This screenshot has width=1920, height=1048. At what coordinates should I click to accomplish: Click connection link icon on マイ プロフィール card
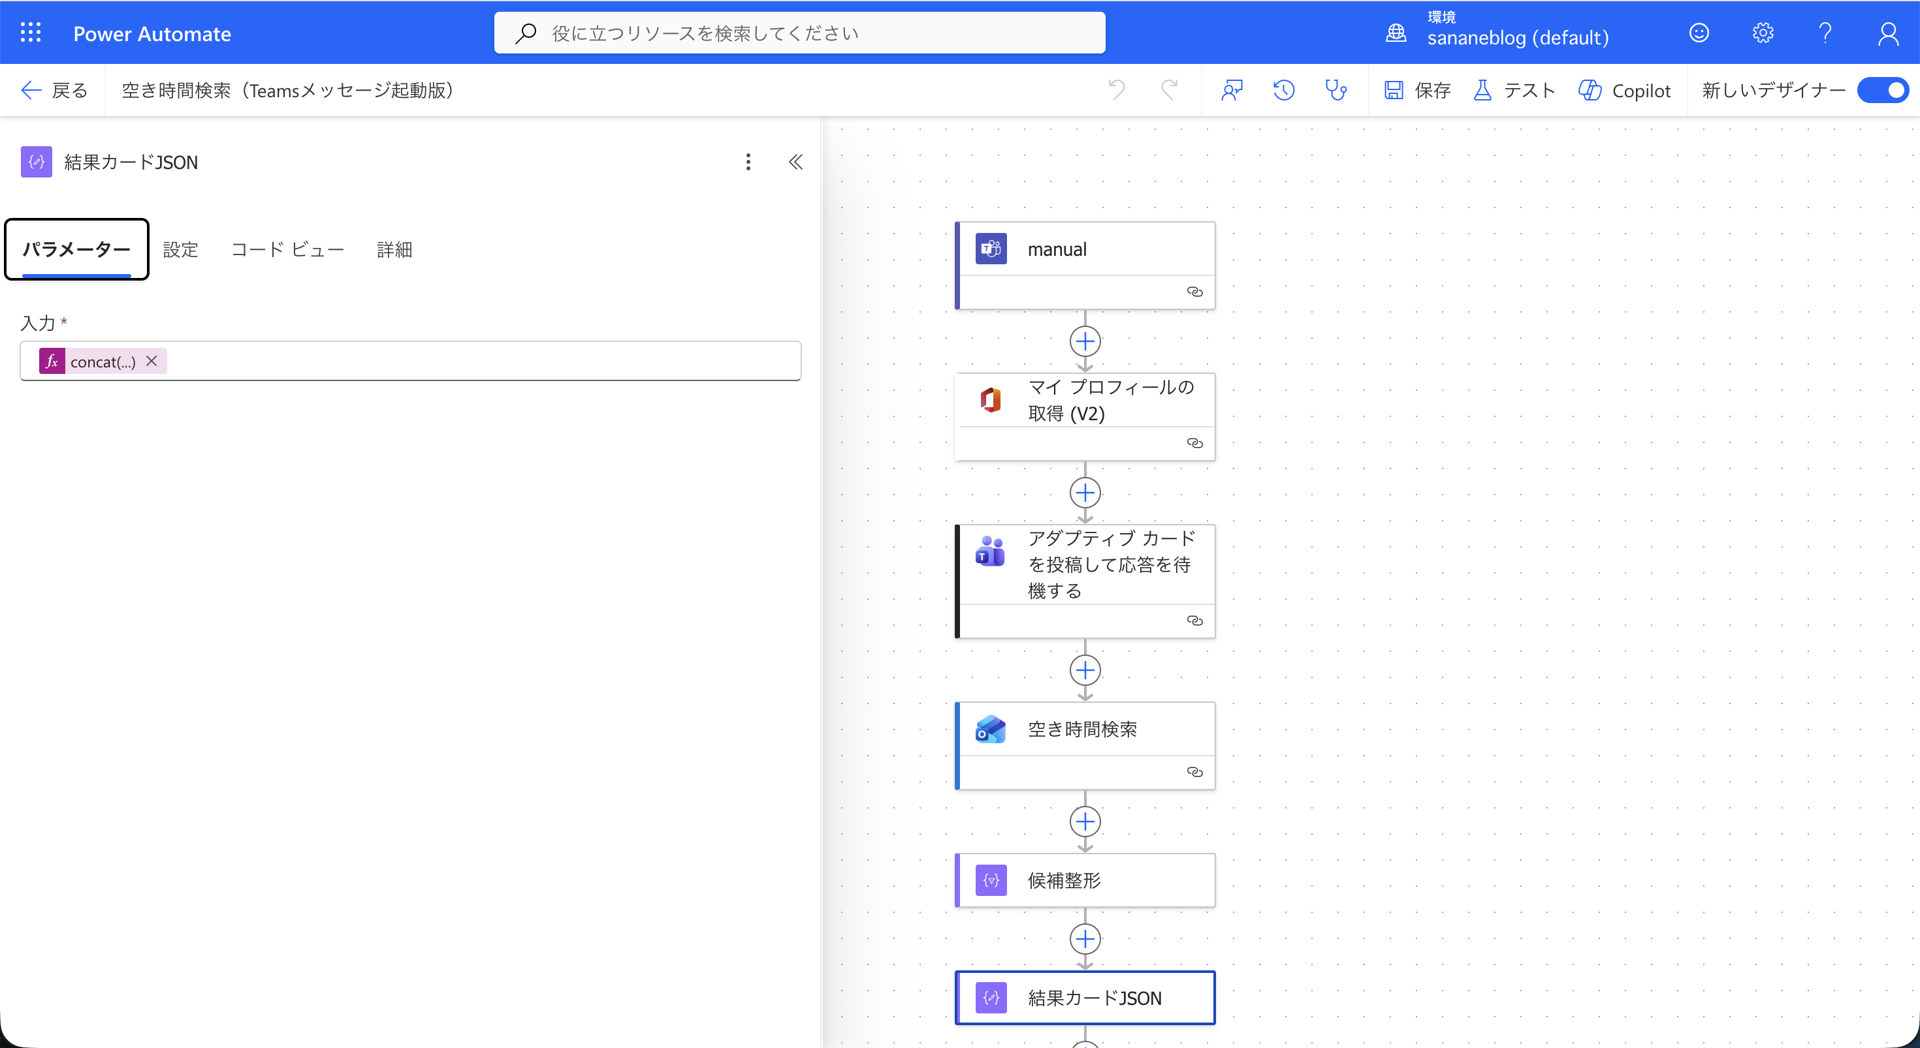[1195, 443]
